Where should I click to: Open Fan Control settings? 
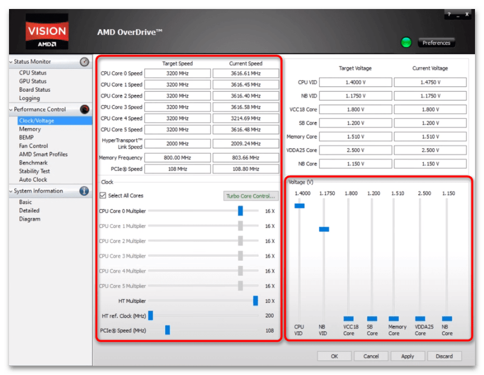coord(33,146)
